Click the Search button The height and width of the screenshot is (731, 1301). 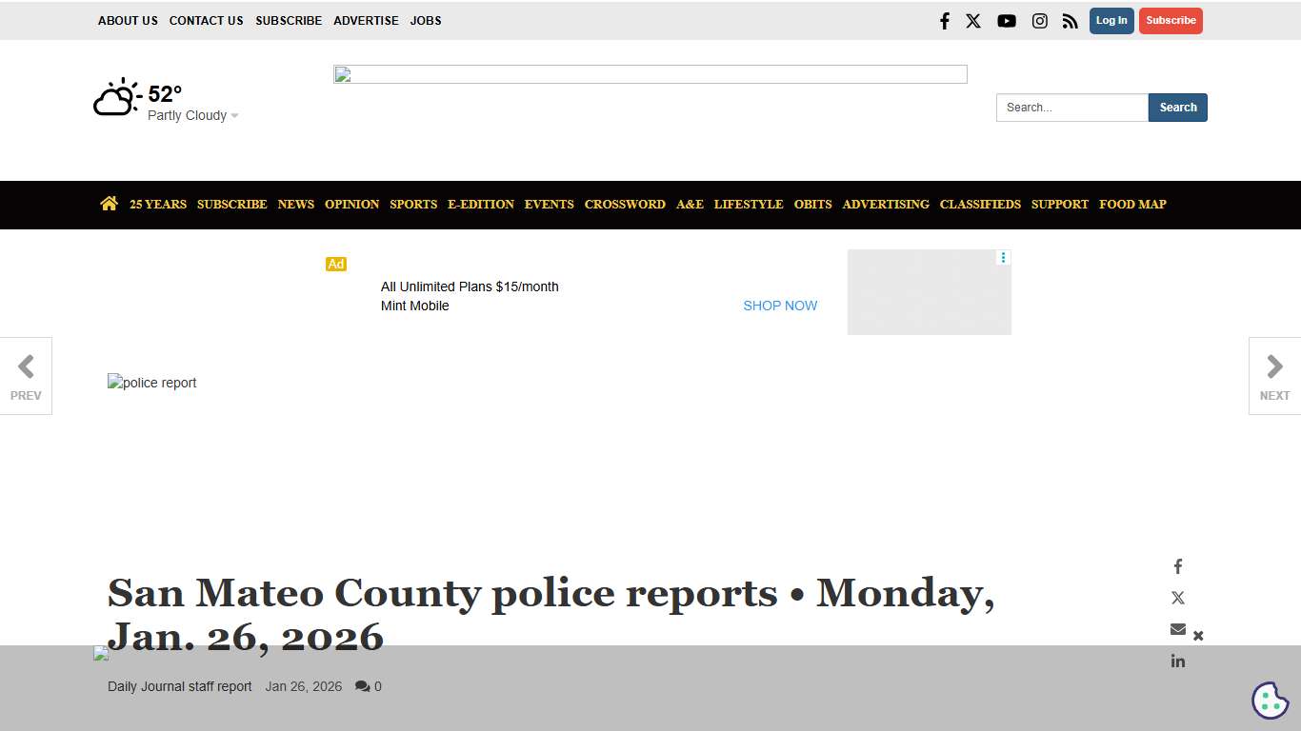pos(1178,108)
